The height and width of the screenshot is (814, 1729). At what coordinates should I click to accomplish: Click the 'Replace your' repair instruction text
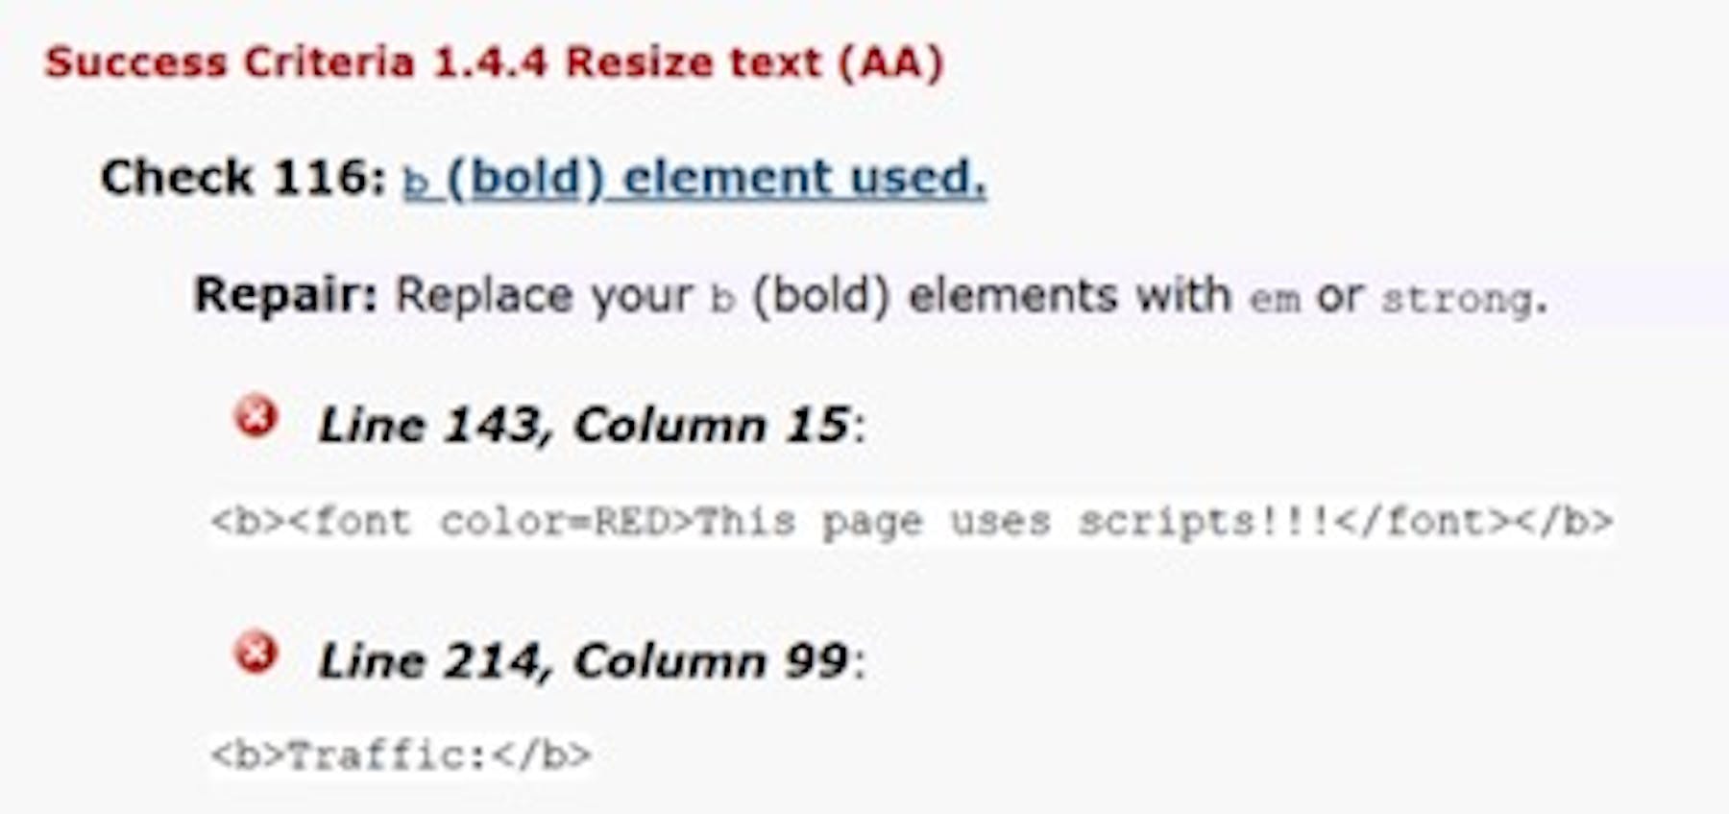(x=544, y=296)
